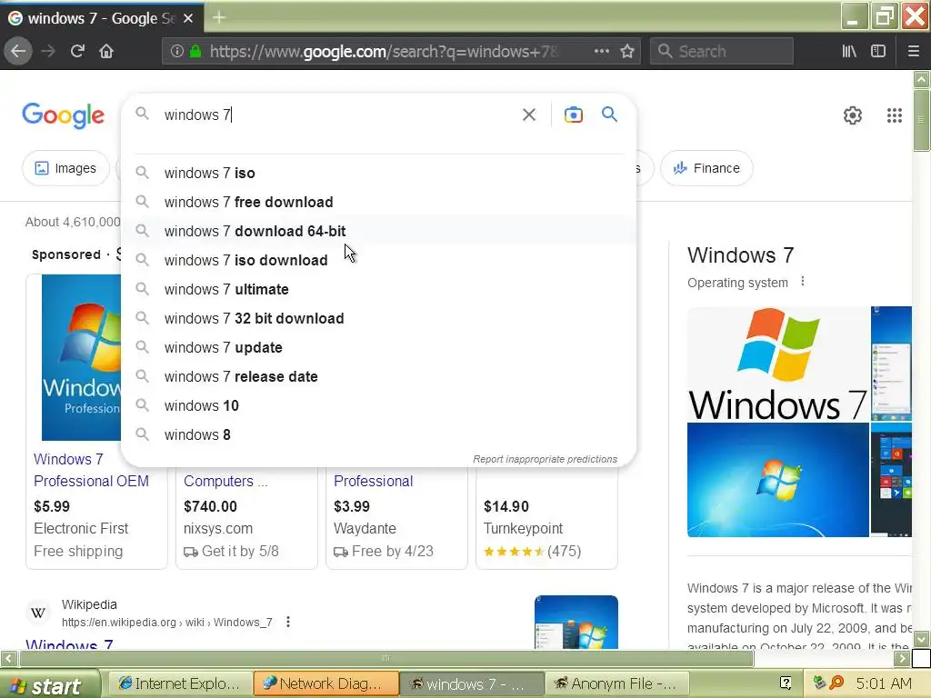Switch to Network Diagnostics taskbar item
The width and height of the screenshot is (931, 698).
pyautogui.click(x=325, y=683)
